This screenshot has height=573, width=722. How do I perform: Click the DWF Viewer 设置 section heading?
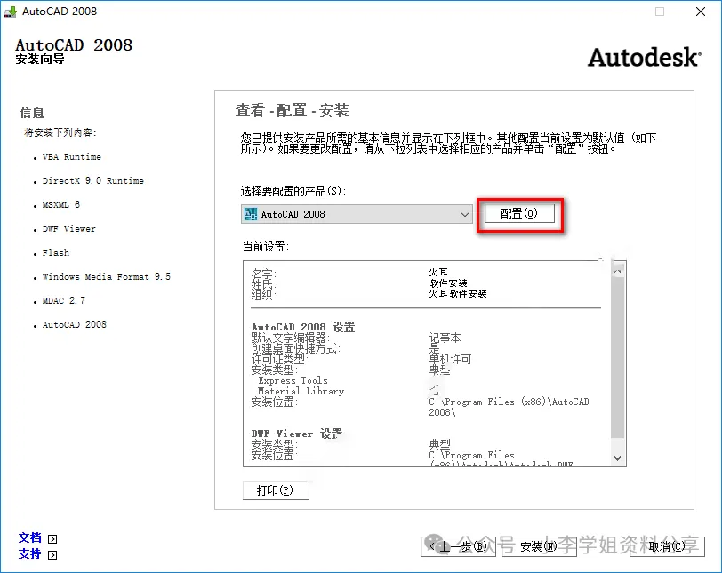297,434
